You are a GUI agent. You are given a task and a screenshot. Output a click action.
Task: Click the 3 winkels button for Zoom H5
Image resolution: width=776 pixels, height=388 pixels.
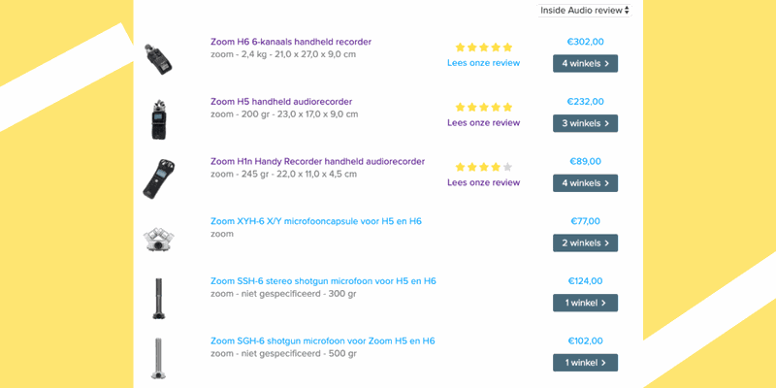click(585, 123)
